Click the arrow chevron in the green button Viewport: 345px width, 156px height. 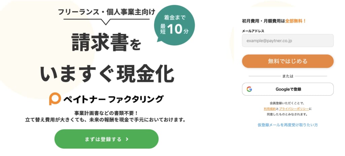127,139
